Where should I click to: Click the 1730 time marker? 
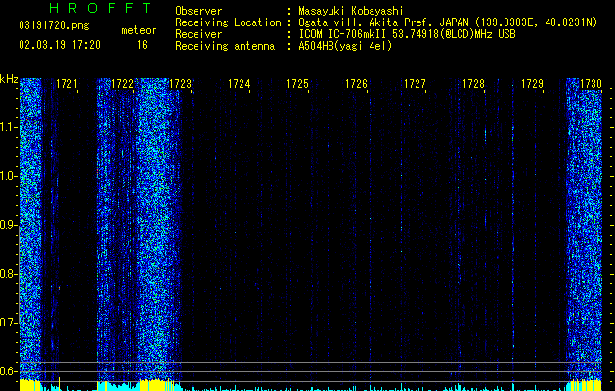tap(591, 84)
